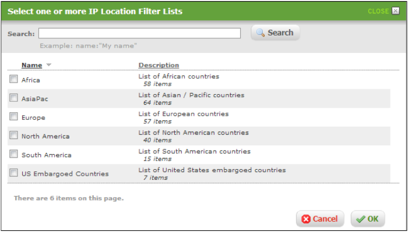Click the OK button label
The height and width of the screenshot is (232, 408).
click(373, 219)
